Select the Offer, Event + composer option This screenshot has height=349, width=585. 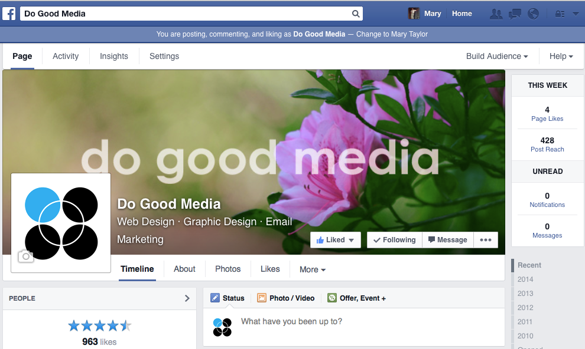point(357,298)
